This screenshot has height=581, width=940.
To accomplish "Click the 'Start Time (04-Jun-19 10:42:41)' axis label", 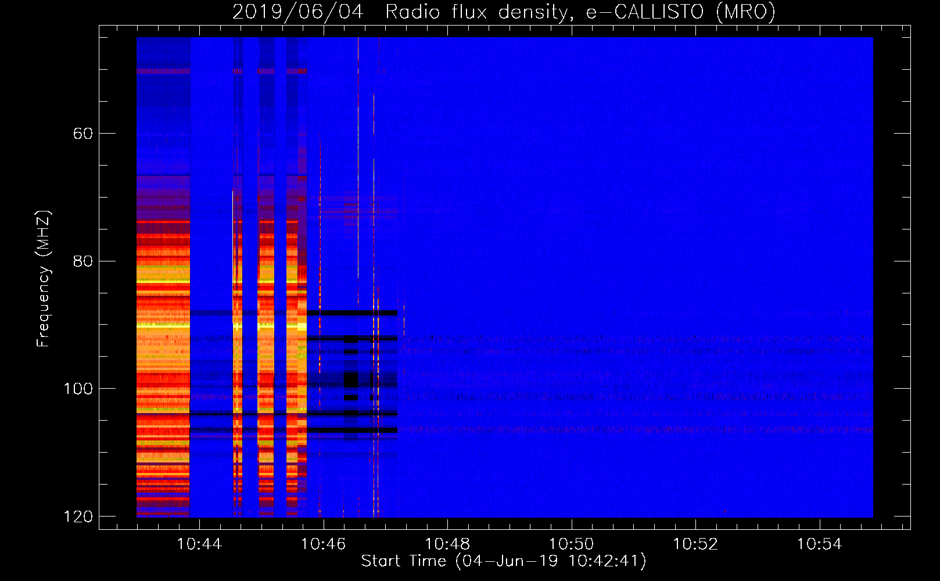I will click(504, 561).
